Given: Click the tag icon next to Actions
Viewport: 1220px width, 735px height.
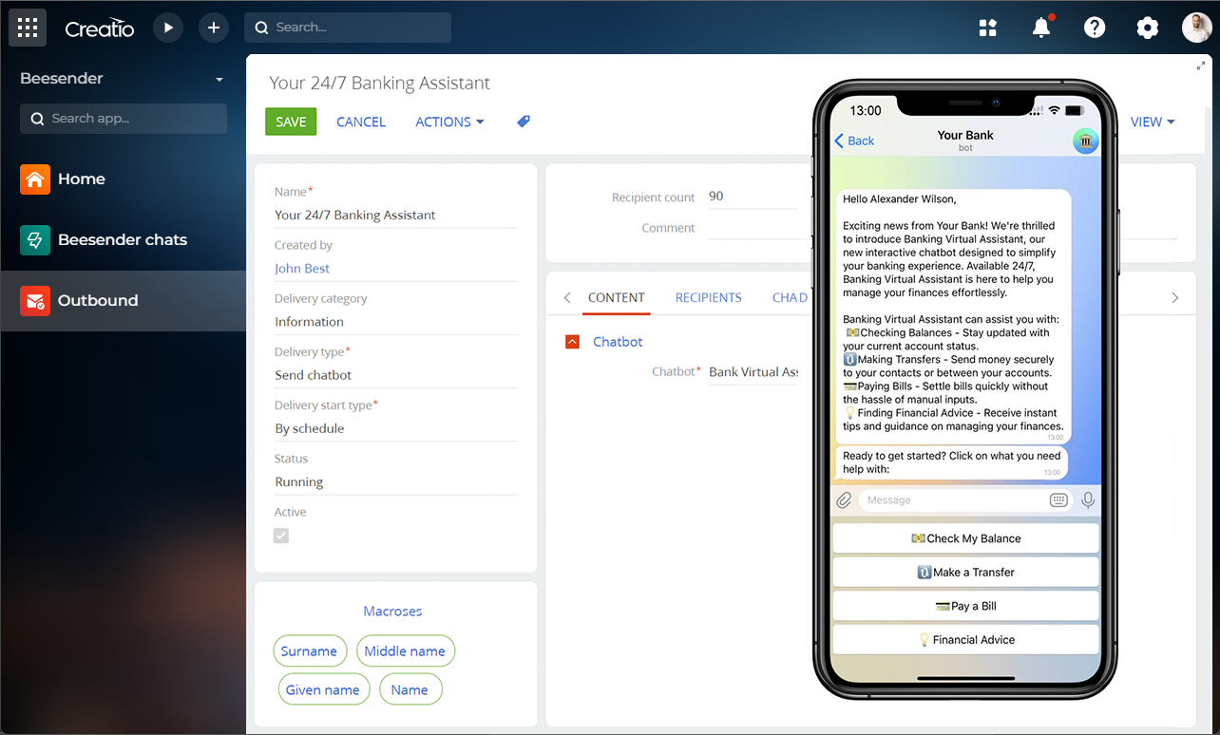Looking at the screenshot, I should point(524,122).
